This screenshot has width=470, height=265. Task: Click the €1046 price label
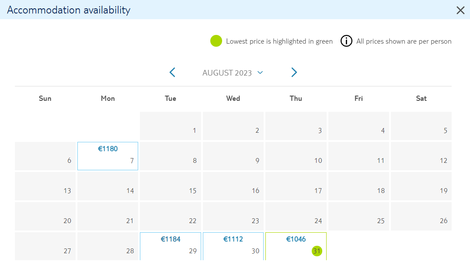[296, 239]
